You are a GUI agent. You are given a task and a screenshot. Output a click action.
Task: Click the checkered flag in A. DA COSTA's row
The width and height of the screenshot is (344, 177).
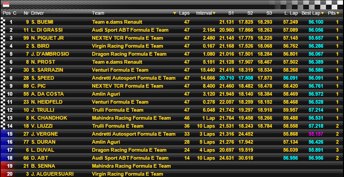pyautogui.click(x=3, y=94)
